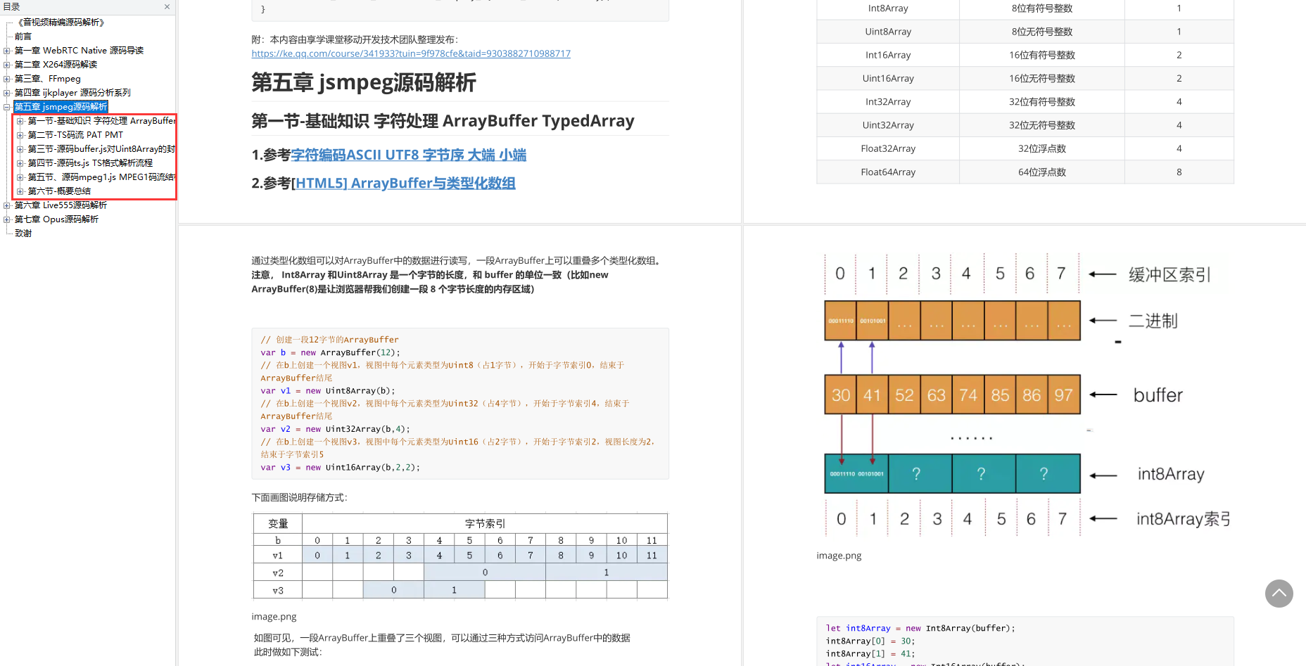Click code line var v2 = new Uint32Array(b,4)

[335, 429]
